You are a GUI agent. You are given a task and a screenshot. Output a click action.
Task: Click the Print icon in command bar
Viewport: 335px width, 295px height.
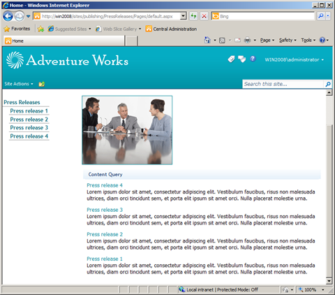pyautogui.click(x=247, y=41)
